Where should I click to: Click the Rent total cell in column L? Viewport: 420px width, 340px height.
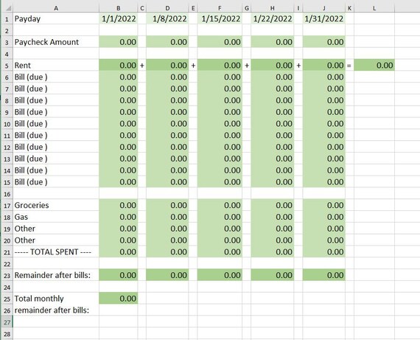pos(374,65)
